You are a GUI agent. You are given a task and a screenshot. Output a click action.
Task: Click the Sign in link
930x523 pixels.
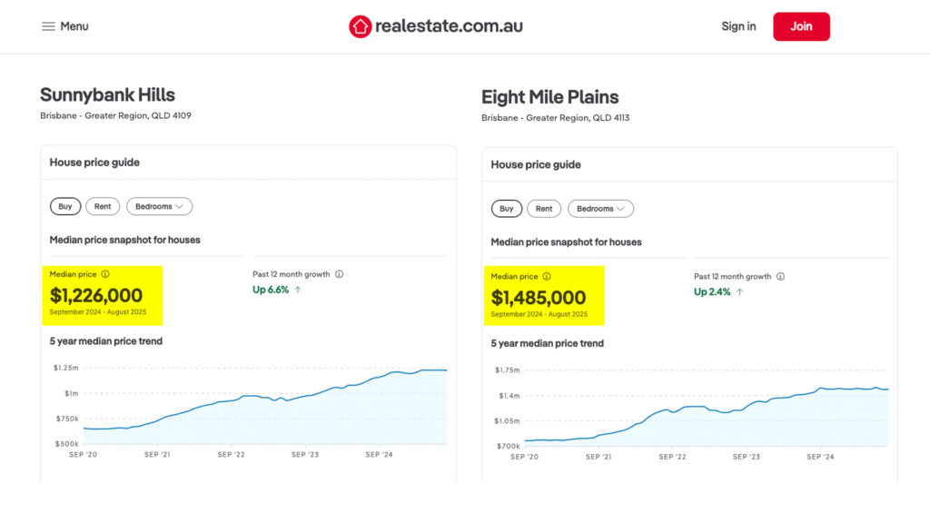pos(738,26)
